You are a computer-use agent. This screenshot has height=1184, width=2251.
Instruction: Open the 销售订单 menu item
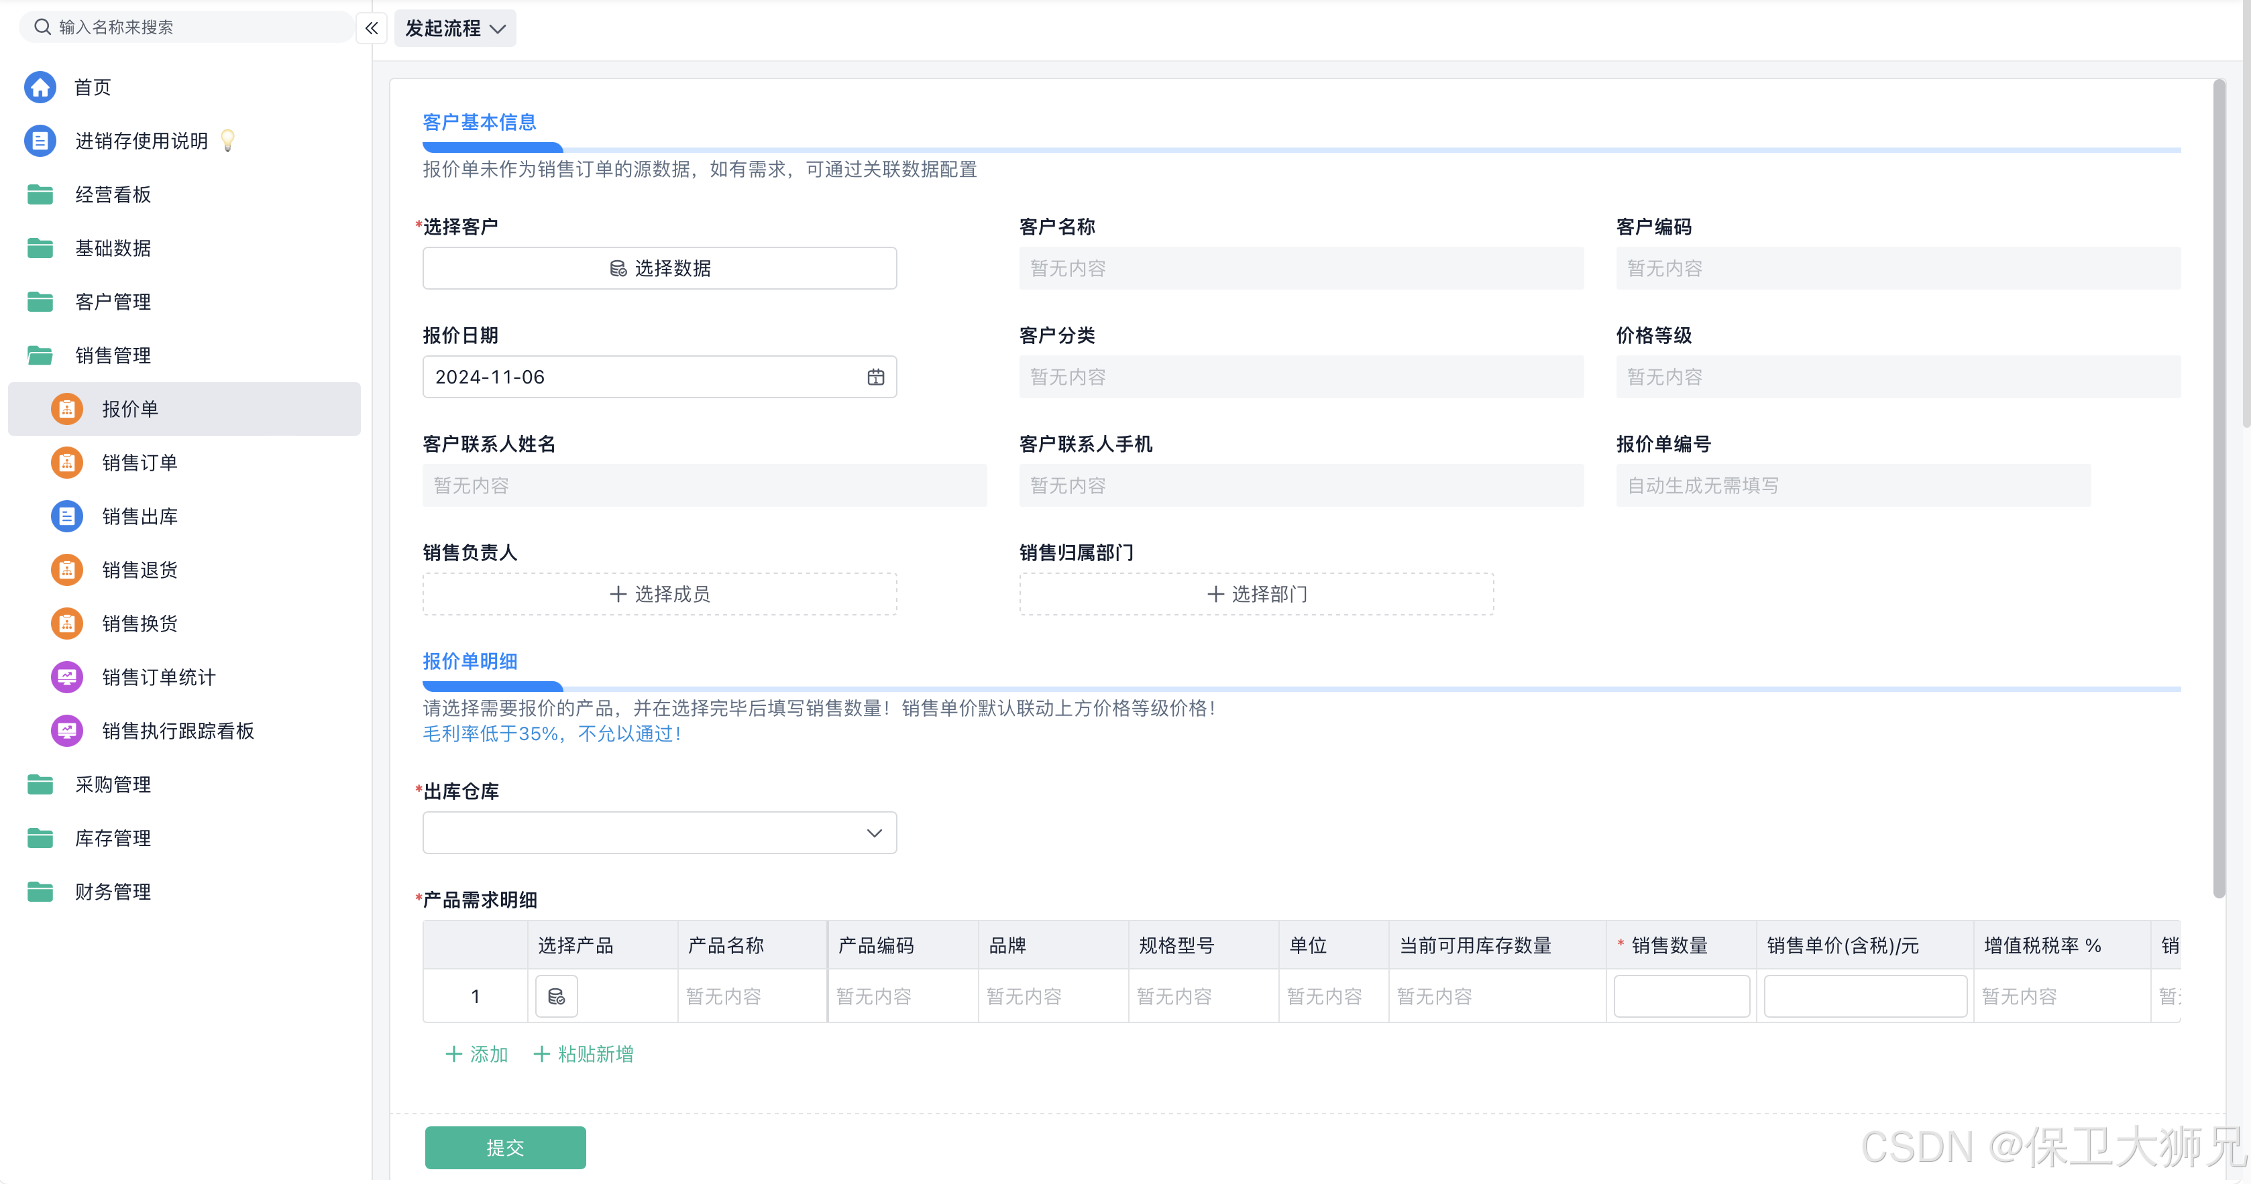coord(139,463)
